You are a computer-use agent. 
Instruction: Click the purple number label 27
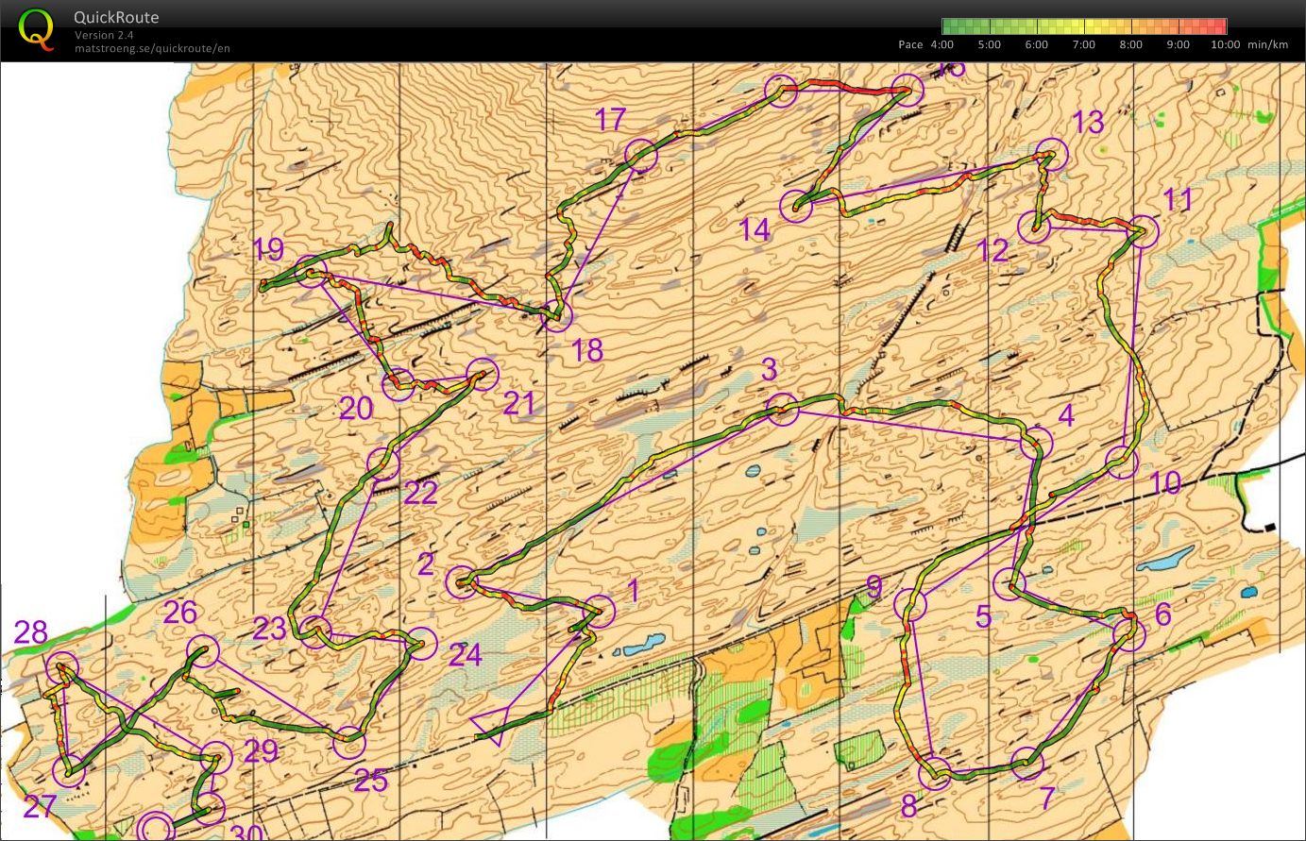[40, 806]
